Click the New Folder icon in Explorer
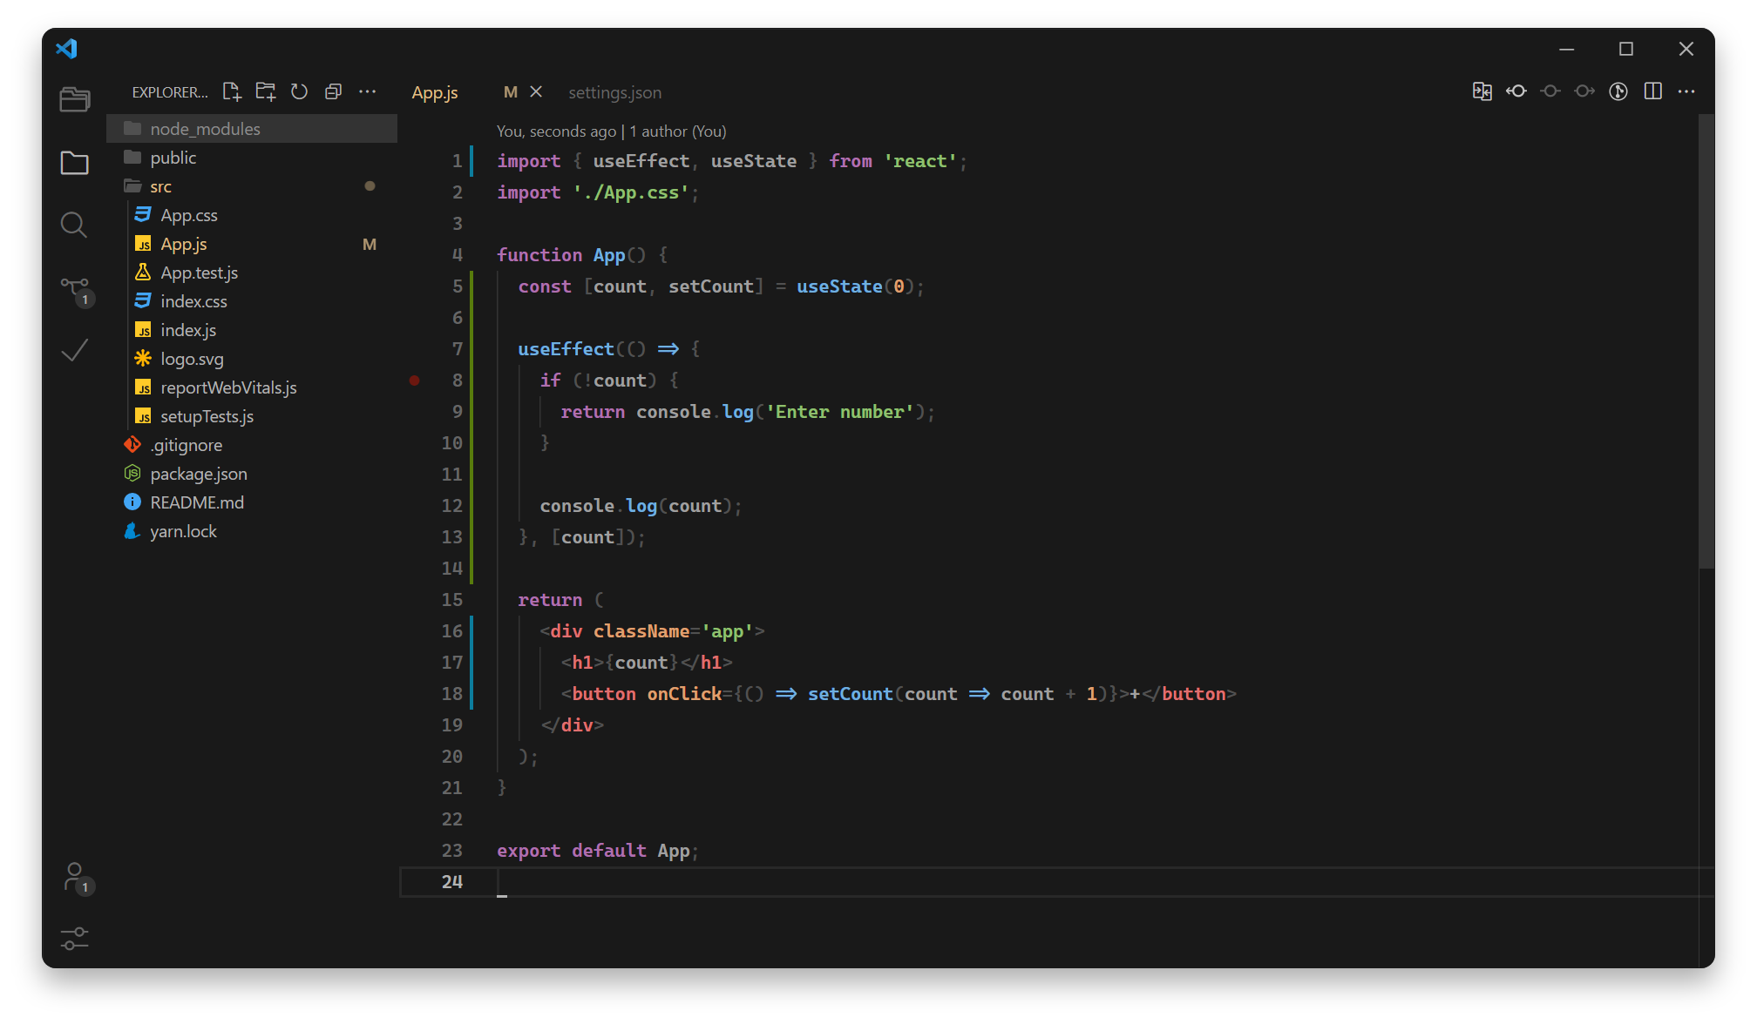This screenshot has width=1757, height=1024. click(266, 91)
